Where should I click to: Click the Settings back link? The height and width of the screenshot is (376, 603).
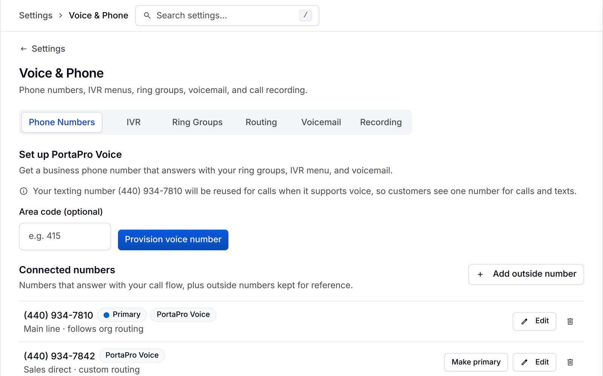click(x=42, y=49)
